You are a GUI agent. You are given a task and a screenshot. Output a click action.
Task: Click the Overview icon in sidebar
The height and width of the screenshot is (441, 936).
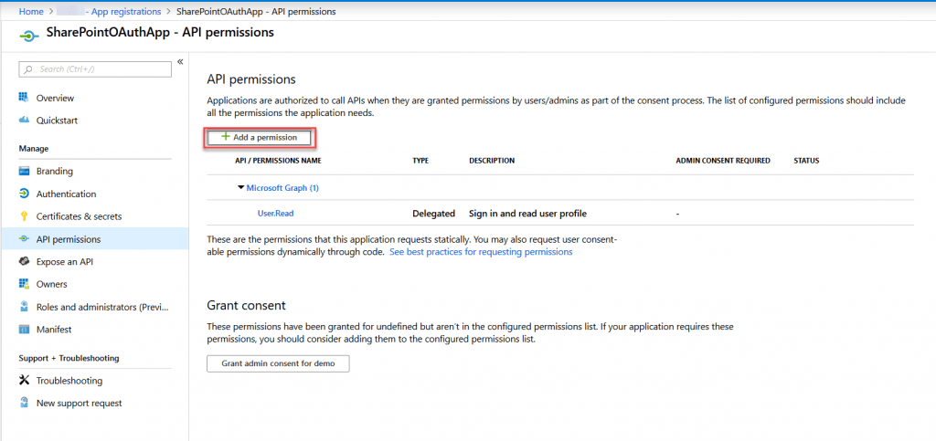coord(24,98)
